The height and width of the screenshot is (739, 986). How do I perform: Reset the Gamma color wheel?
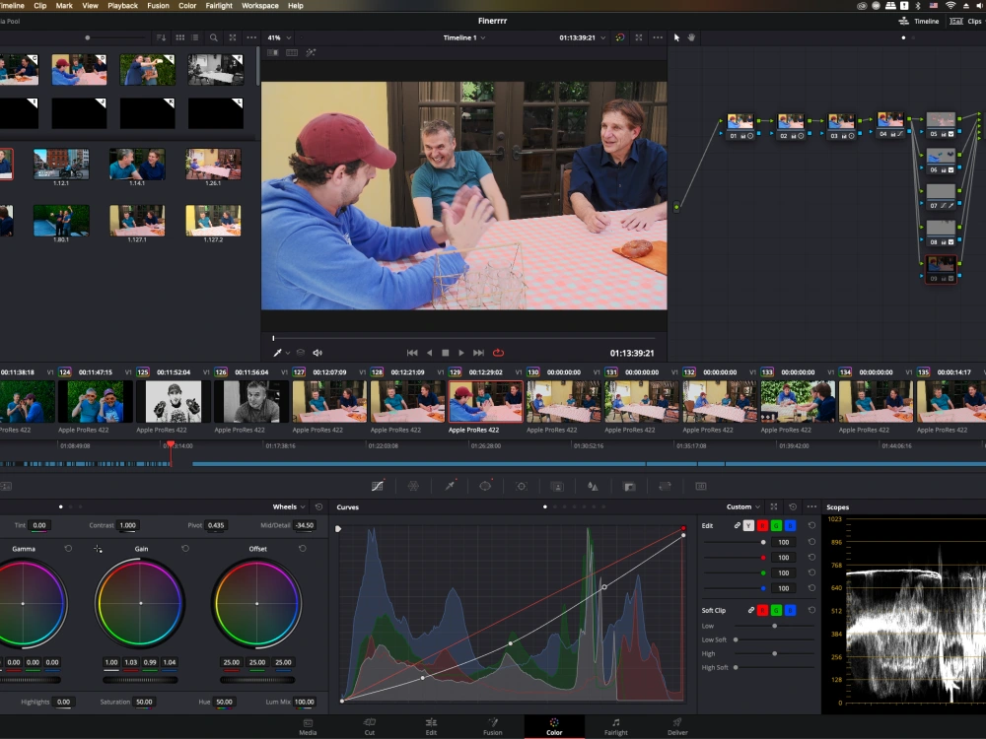pos(68,549)
